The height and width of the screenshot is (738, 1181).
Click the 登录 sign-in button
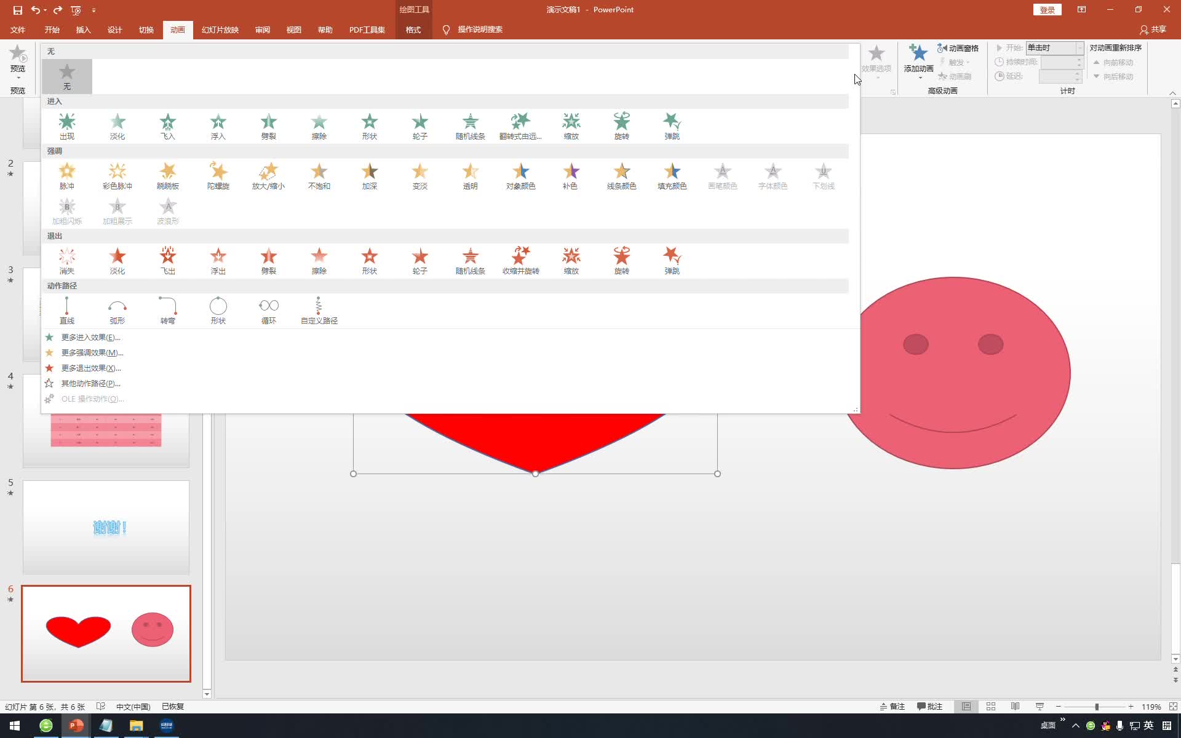1047,10
